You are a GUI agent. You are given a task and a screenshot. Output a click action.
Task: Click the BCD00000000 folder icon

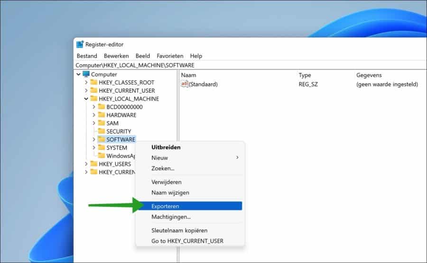[102, 106]
